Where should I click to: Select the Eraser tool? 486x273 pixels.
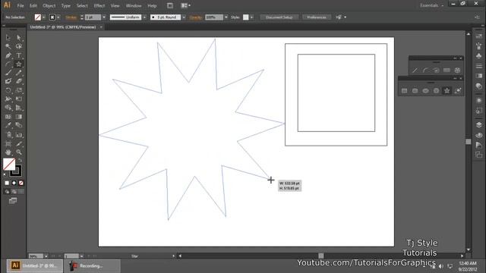pyautogui.click(x=18, y=81)
